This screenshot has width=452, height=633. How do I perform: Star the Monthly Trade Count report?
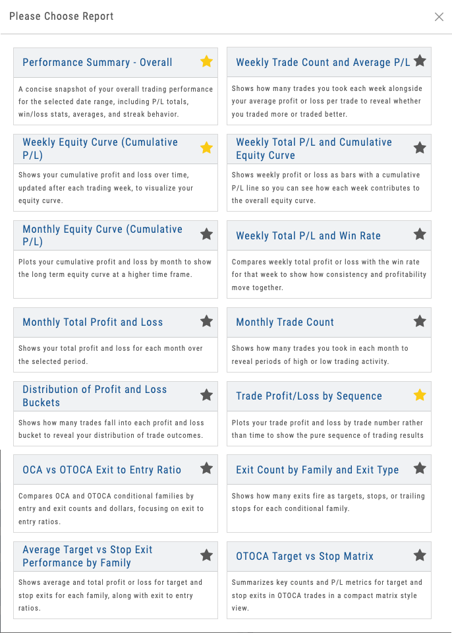tap(420, 321)
